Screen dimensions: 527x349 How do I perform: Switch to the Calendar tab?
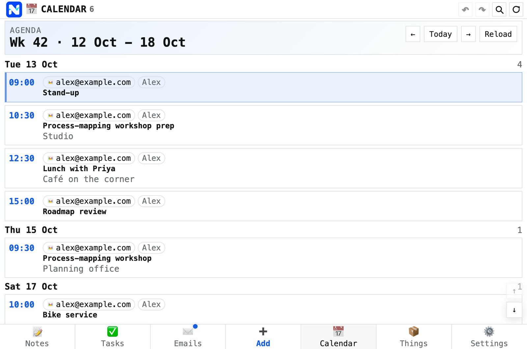click(x=339, y=337)
